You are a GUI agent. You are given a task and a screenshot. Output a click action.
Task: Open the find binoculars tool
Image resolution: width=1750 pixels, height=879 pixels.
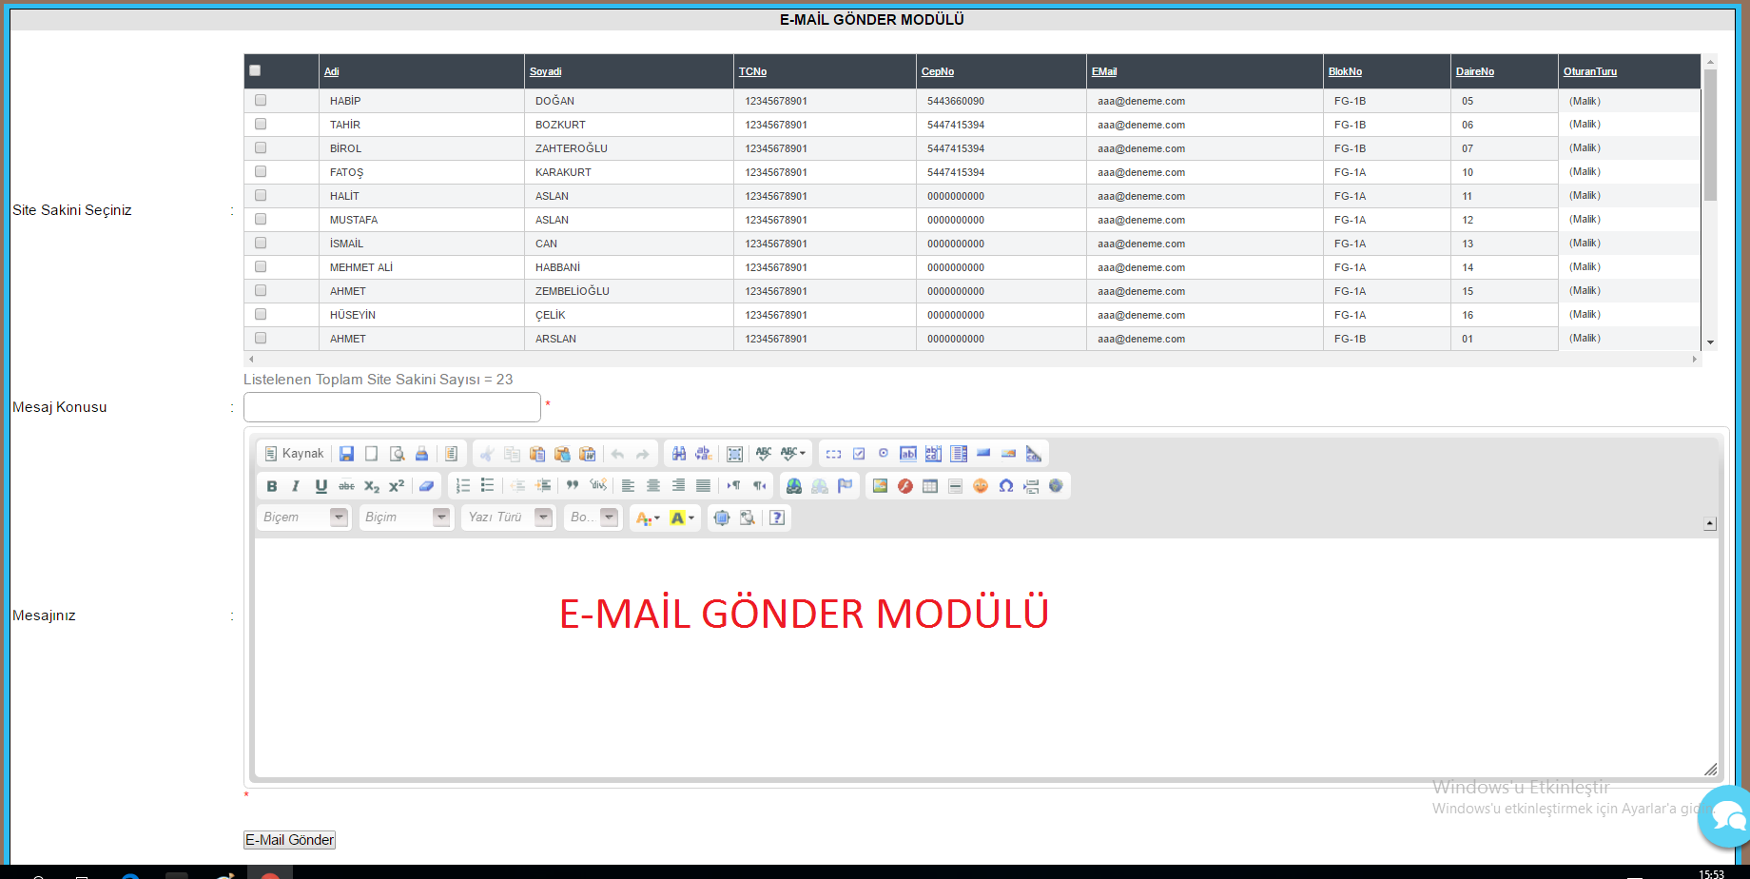[679, 454]
